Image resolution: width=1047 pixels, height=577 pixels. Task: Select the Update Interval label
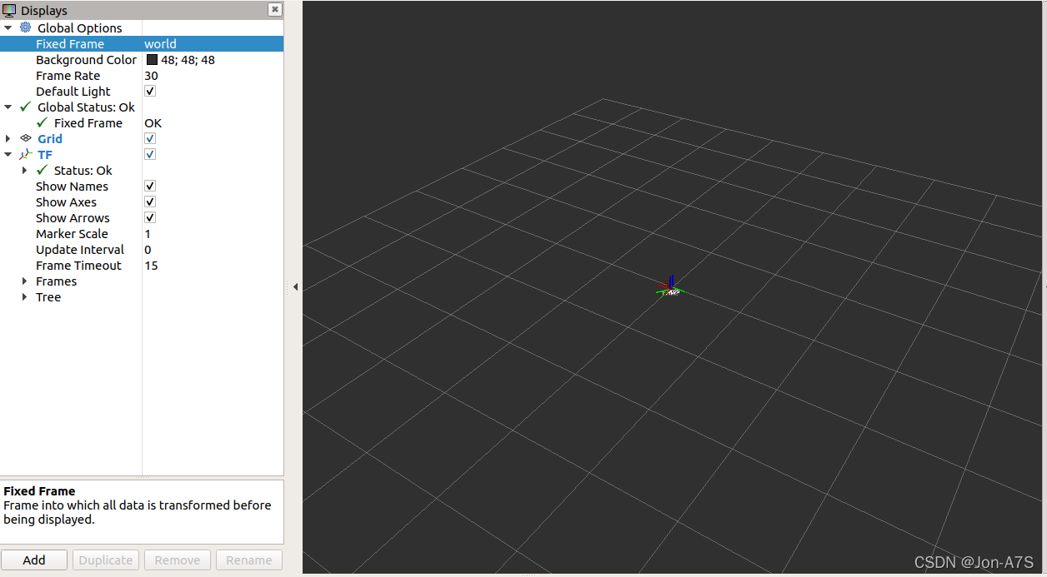pyautogui.click(x=80, y=249)
